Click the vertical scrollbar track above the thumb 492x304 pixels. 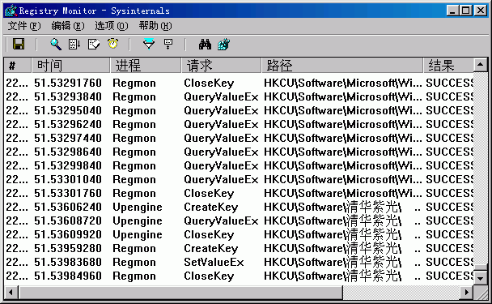[x=481, y=168]
